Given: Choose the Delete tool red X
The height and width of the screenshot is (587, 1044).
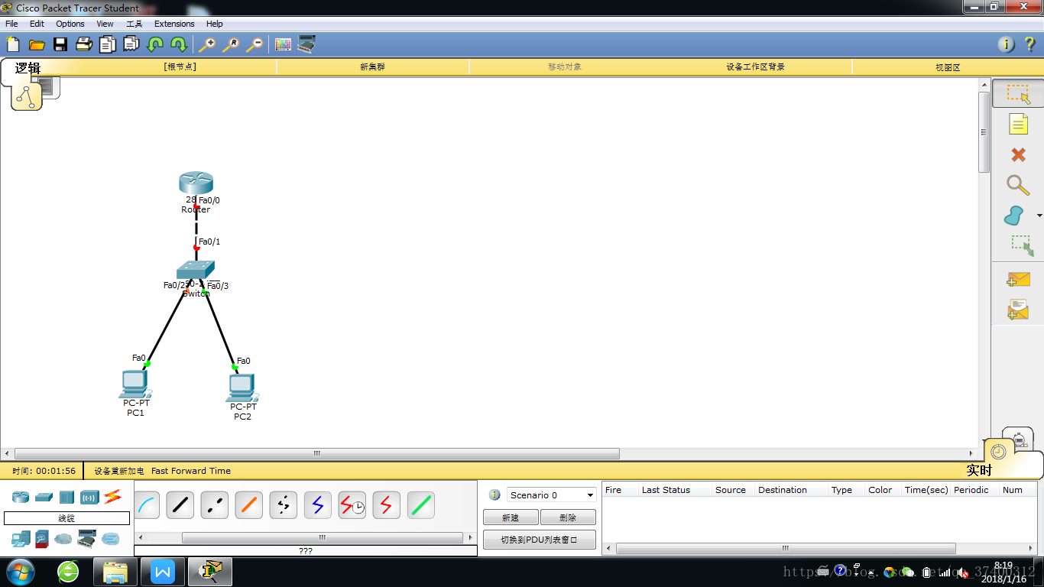Looking at the screenshot, I should coord(1018,155).
